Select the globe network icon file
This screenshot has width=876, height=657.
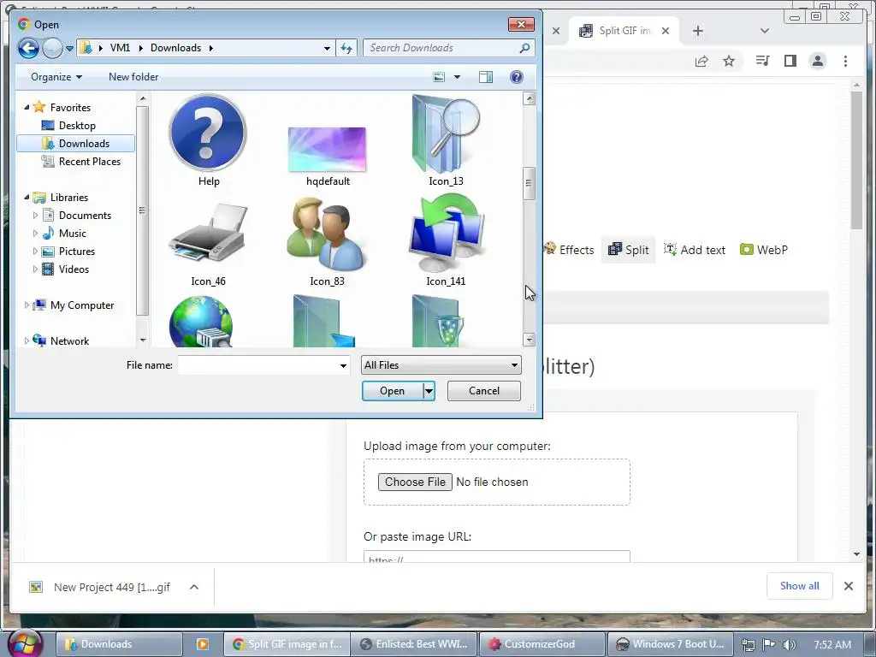click(x=202, y=322)
